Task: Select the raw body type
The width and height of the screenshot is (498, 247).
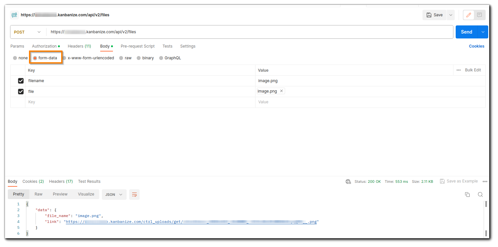Action: (125, 58)
